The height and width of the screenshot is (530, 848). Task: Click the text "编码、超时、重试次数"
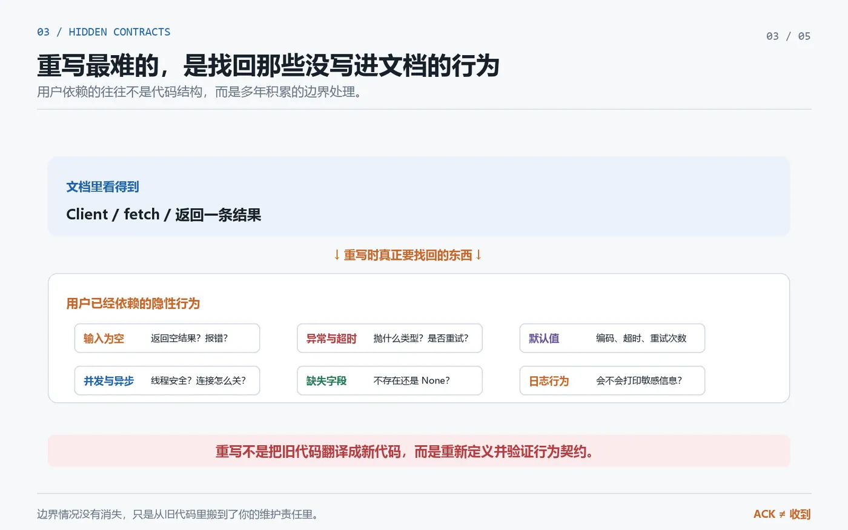[x=641, y=339]
